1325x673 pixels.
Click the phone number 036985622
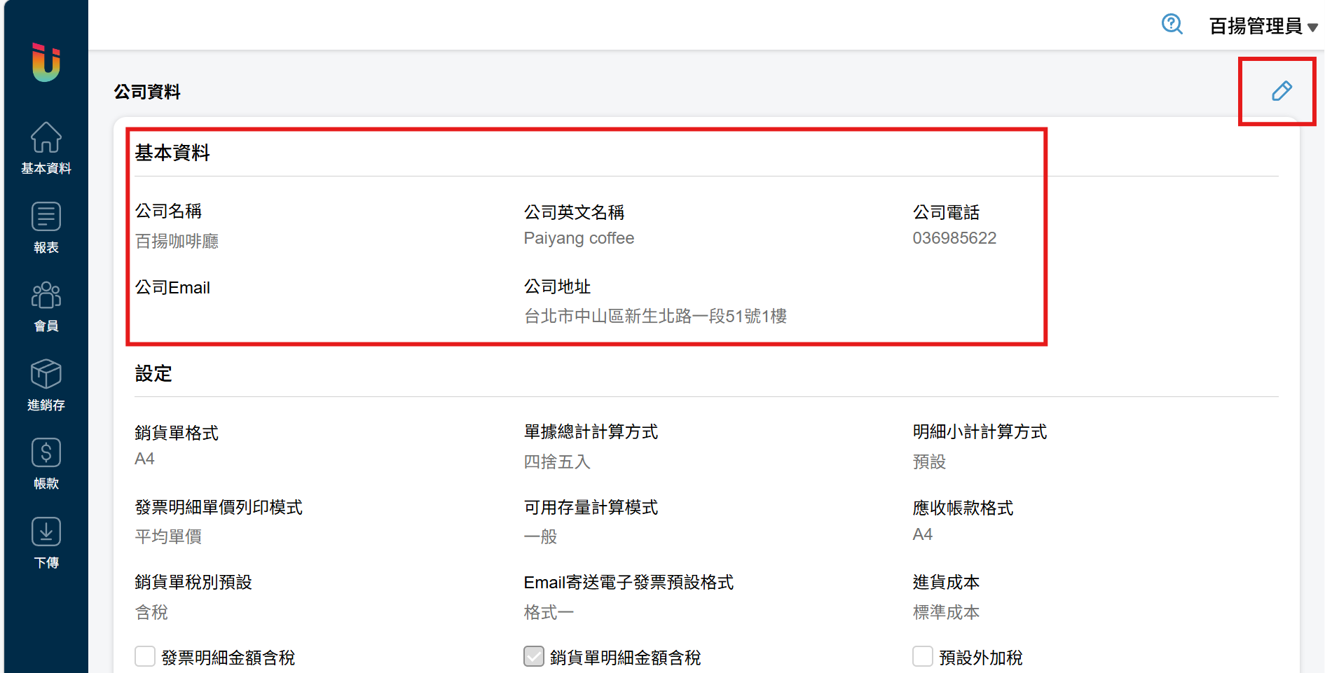[x=954, y=238]
